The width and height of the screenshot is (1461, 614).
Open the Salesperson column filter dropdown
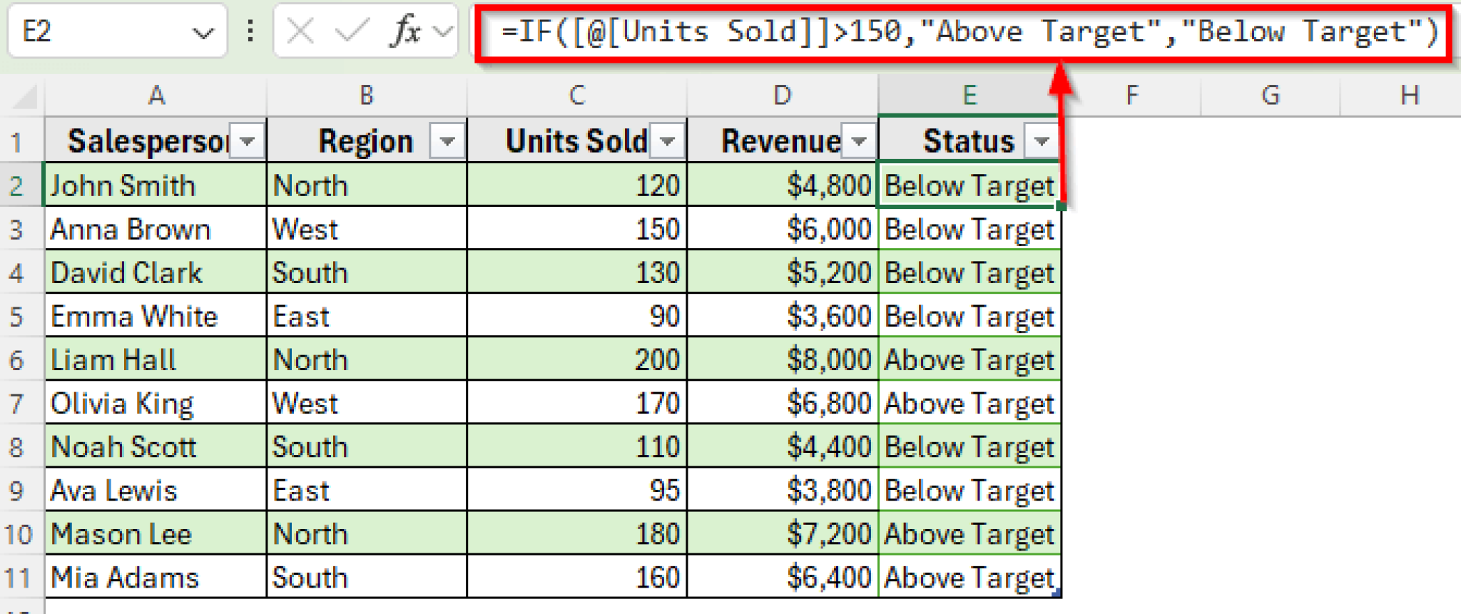(248, 141)
